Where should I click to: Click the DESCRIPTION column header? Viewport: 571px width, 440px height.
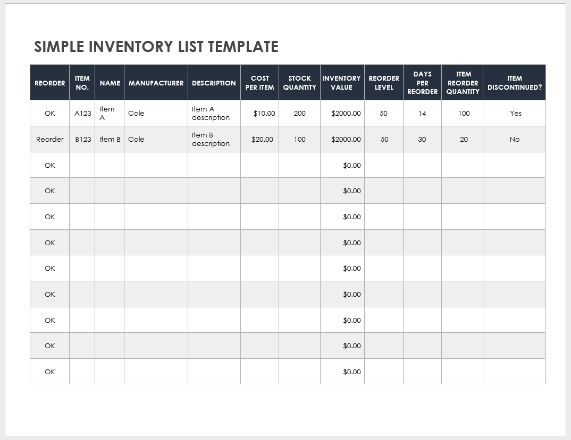coord(214,82)
